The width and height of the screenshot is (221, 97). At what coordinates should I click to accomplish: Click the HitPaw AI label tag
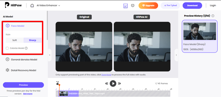tap(142, 17)
